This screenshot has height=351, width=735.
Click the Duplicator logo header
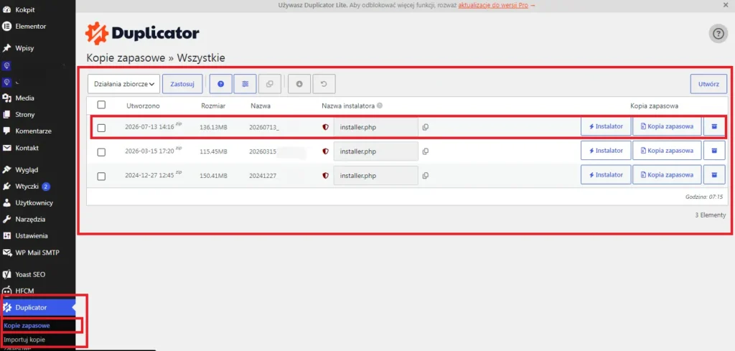(x=142, y=34)
